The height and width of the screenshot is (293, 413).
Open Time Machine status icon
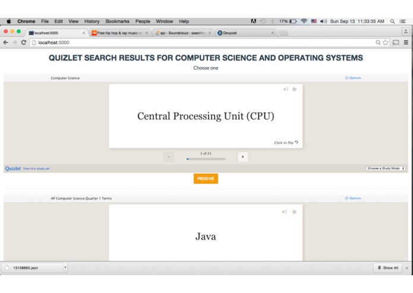(x=263, y=21)
